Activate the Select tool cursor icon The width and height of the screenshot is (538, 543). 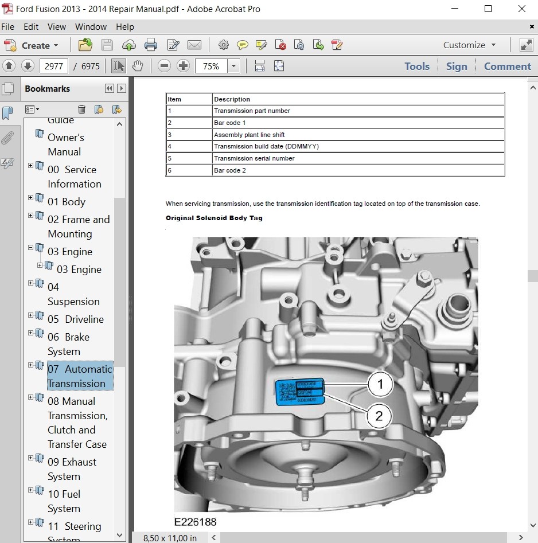coord(119,66)
